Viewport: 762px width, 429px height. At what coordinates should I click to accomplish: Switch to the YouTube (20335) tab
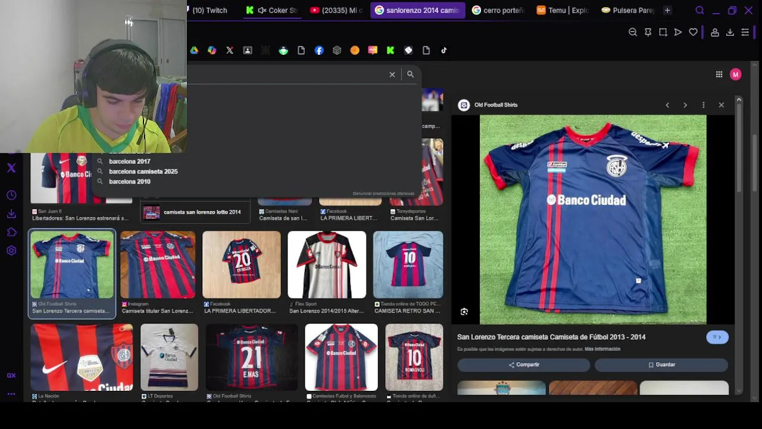[336, 10]
